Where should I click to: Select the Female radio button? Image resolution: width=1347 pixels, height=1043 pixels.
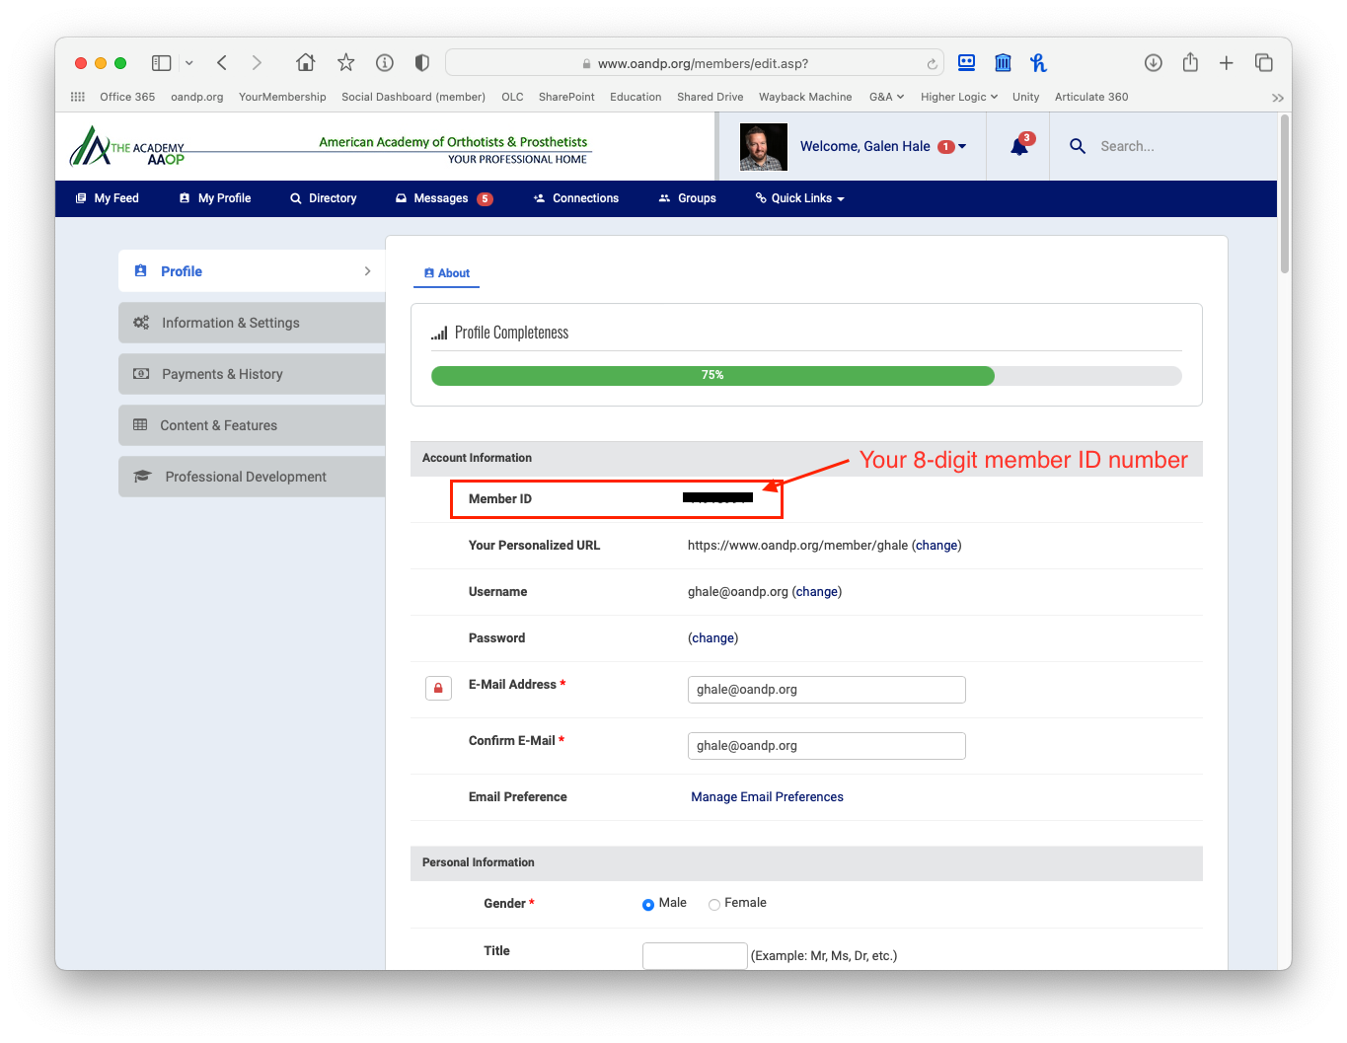[714, 904]
